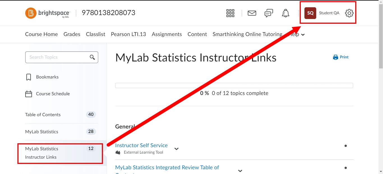Click the printer icon next to Print

coord(335,57)
